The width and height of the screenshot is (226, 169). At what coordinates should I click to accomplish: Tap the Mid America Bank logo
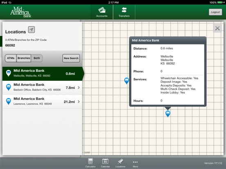pos(21,12)
